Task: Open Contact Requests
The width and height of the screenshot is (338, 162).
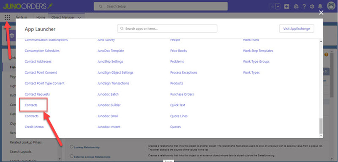Action: 37,94
